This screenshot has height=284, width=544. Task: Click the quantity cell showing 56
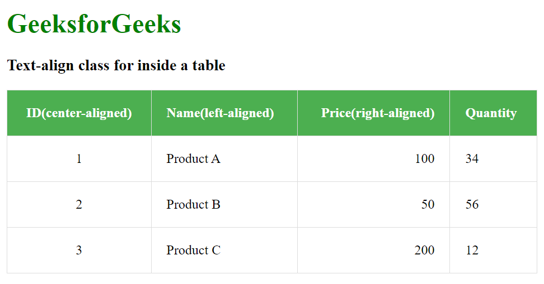pos(472,205)
